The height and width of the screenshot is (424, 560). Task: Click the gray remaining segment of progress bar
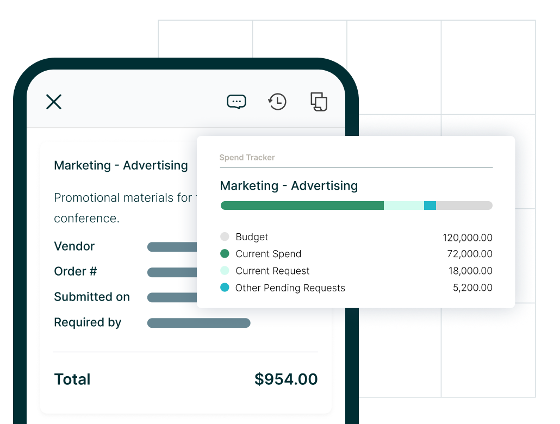click(x=464, y=205)
